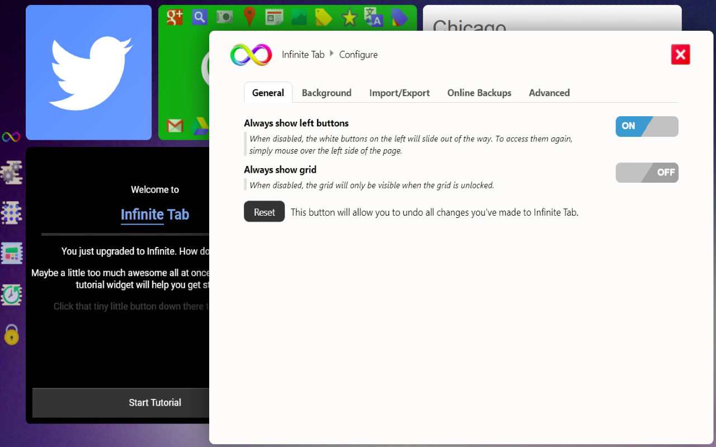The image size is (716, 447).
Task: Click the 'Always show grid' heading
Action: pos(280,170)
